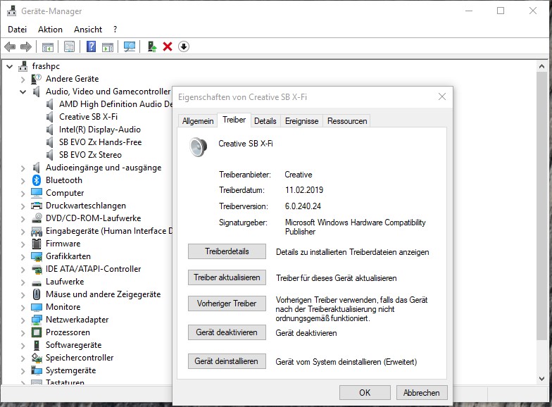Expand the Computer node
This screenshot has width=552, height=407.
[23, 193]
